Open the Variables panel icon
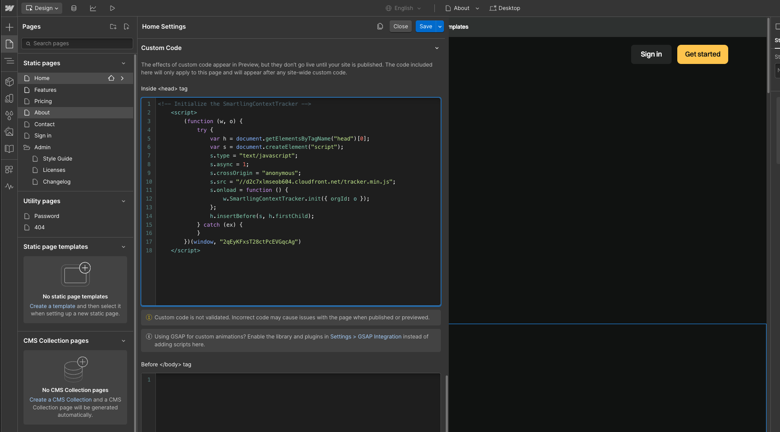Image resolution: width=780 pixels, height=432 pixels. click(x=9, y=98)
